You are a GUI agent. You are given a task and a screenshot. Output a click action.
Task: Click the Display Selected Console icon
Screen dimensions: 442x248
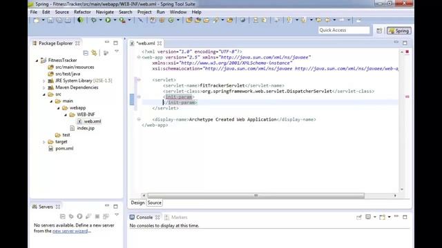click(368, 217)
